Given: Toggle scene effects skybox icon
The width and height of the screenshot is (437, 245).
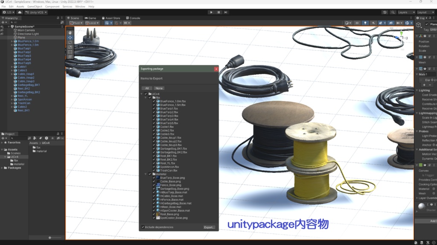Looking at the screenshot, I should click(380, 23).
